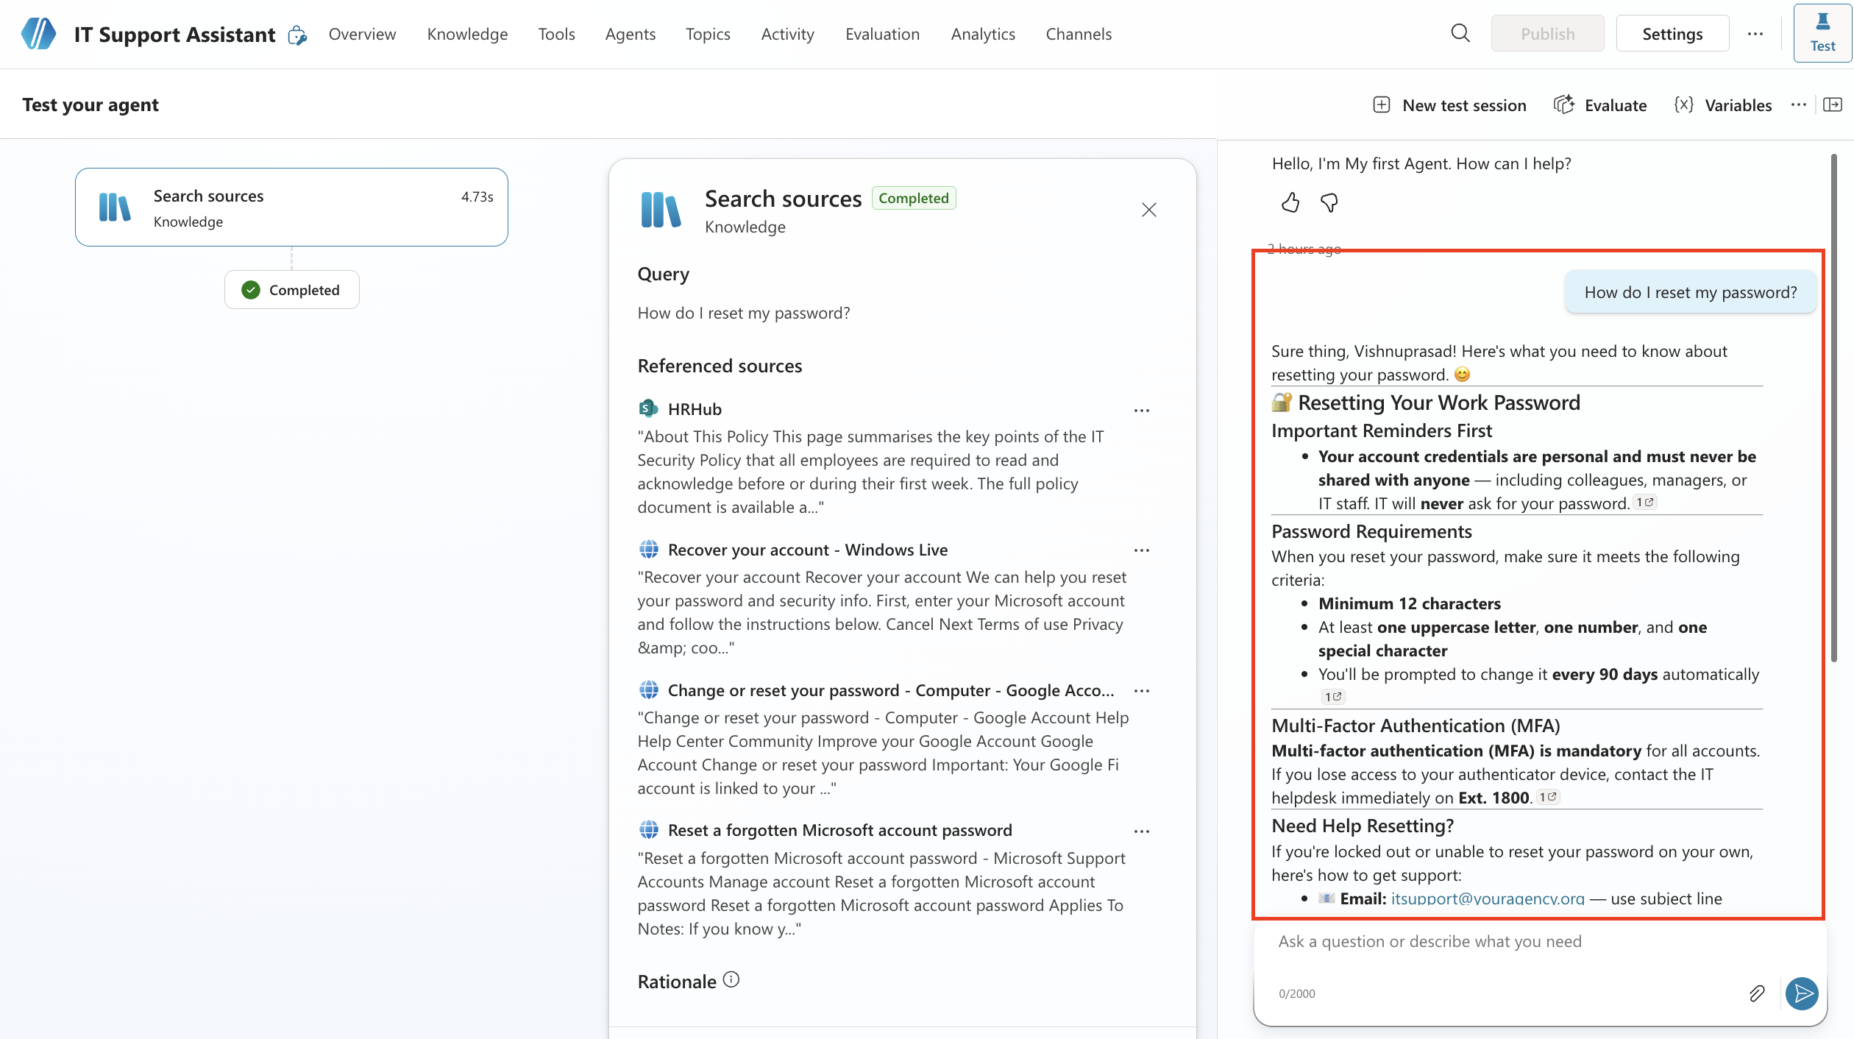Select the Search sources activity node
The height and width of the screenshot is (1039, 1854).
tap(291, 207)
